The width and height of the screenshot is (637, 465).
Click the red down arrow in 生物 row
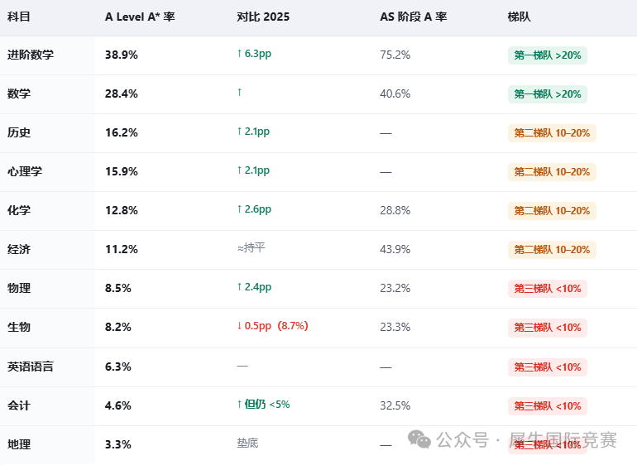click(x=239, y=325)
